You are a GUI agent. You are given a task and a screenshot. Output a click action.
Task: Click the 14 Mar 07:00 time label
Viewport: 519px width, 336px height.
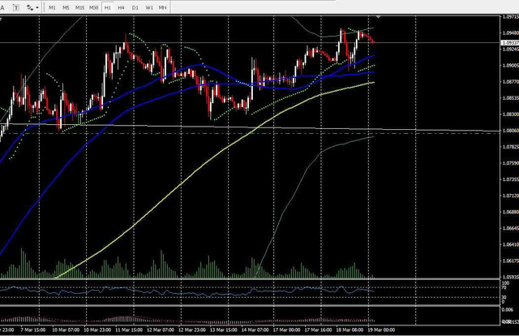(255, 330)
